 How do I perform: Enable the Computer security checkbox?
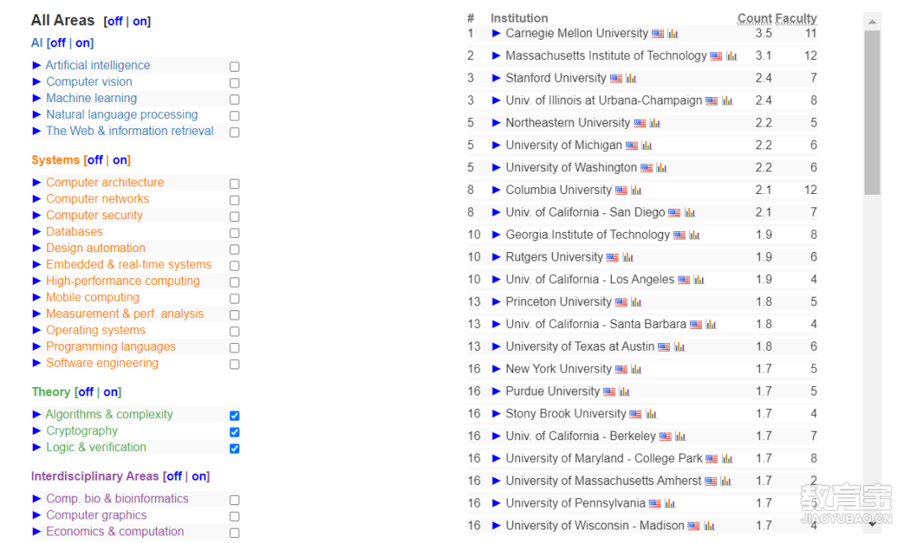234,217
